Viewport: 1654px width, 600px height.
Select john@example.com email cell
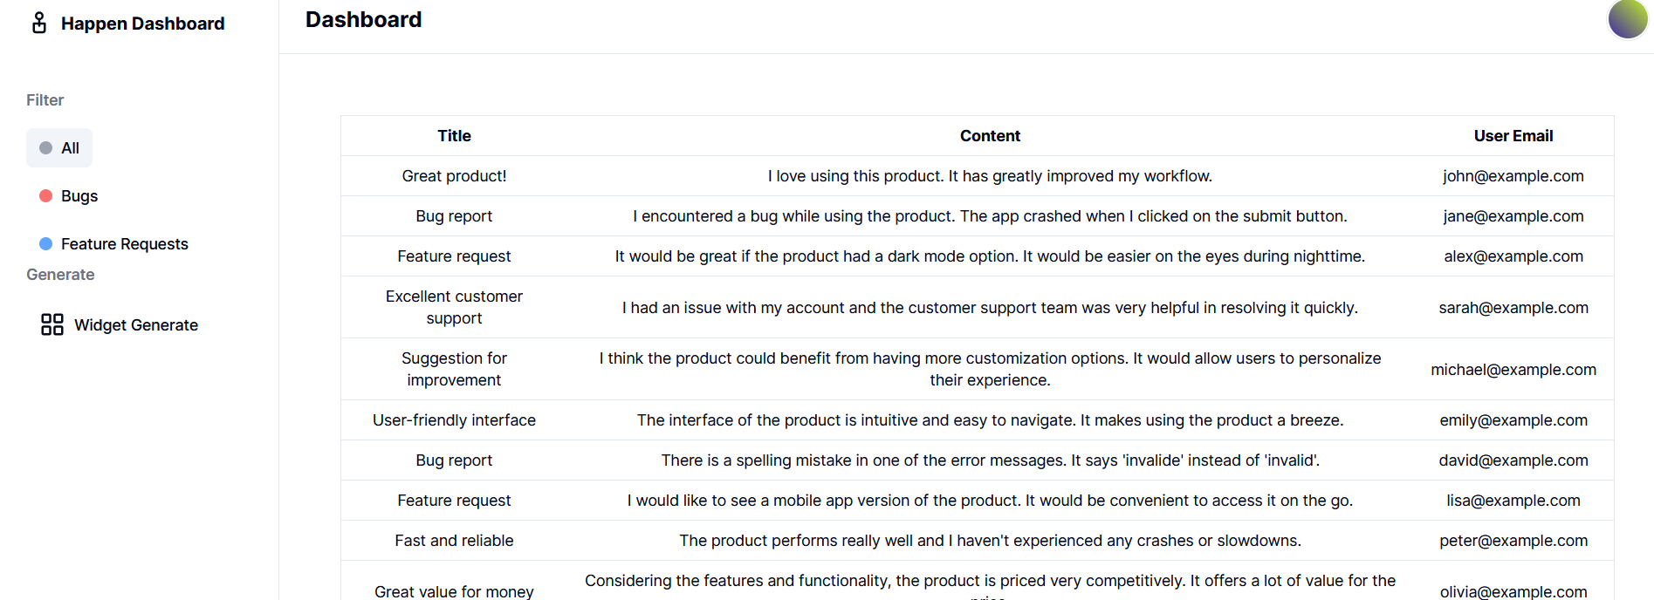[1513, 176]
